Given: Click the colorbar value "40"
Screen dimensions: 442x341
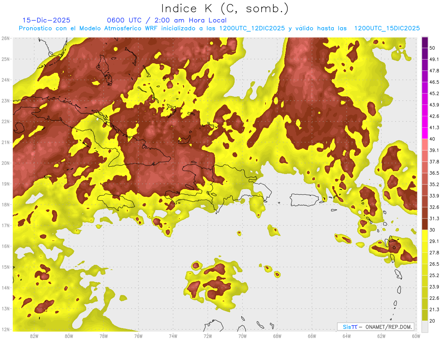Looking at the screenshot, I should coord(433,139).
